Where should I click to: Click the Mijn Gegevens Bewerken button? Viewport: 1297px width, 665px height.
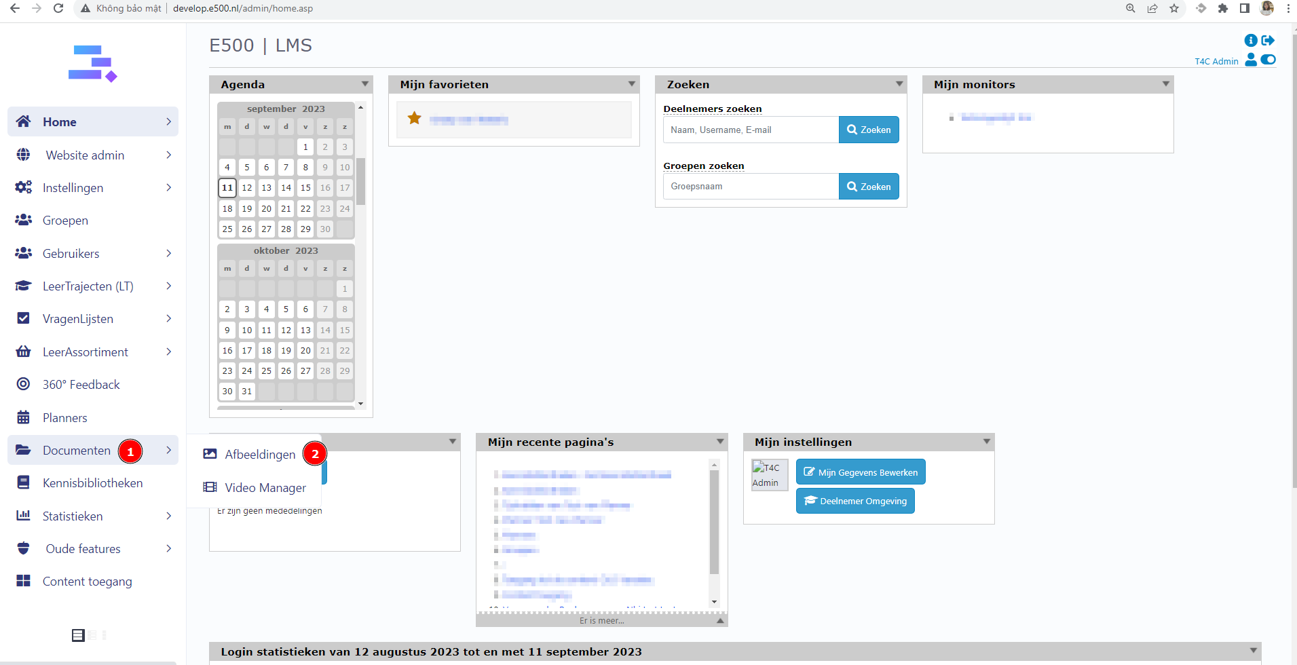pos(860,472)
